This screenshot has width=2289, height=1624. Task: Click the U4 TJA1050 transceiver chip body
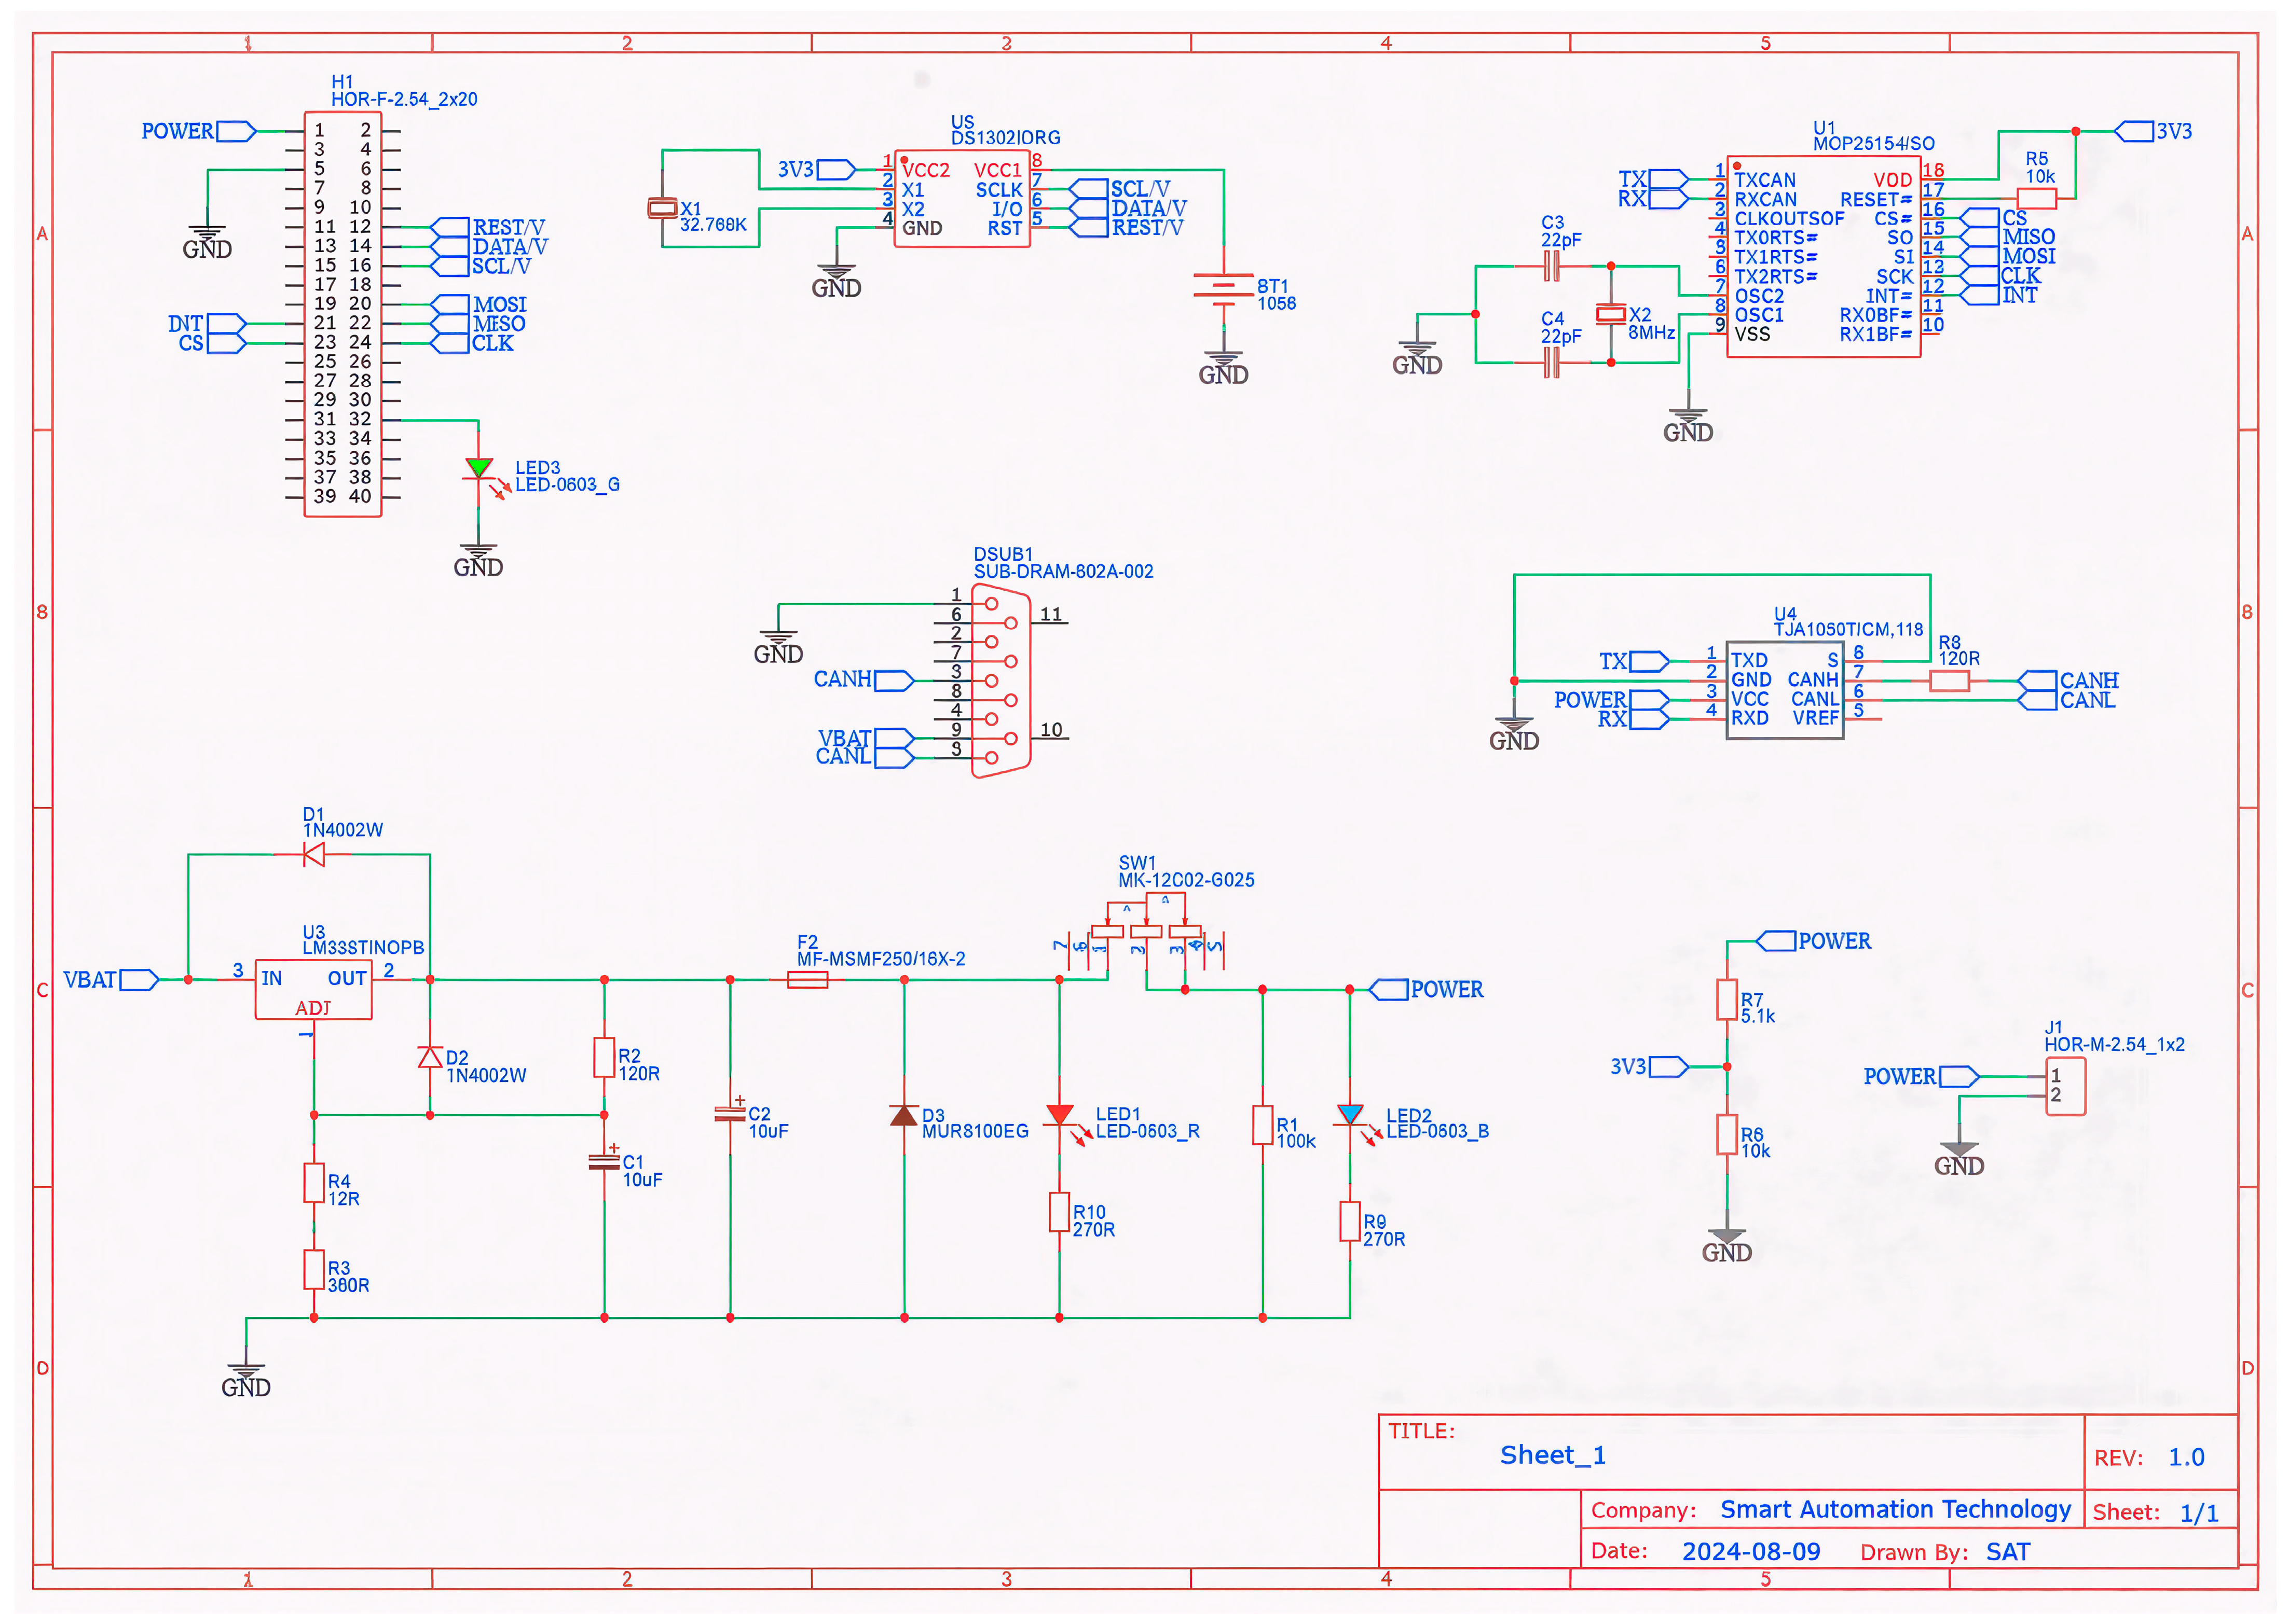pyautogui.click(x=1784, y=690)
